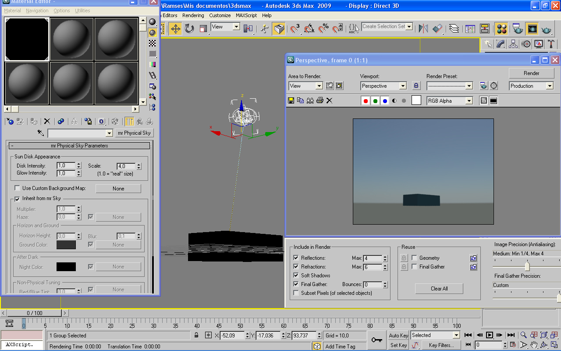Toggle 3D Snaps magnet icon
The width and height of the screenshot is (561, 351).
point(295,29)
